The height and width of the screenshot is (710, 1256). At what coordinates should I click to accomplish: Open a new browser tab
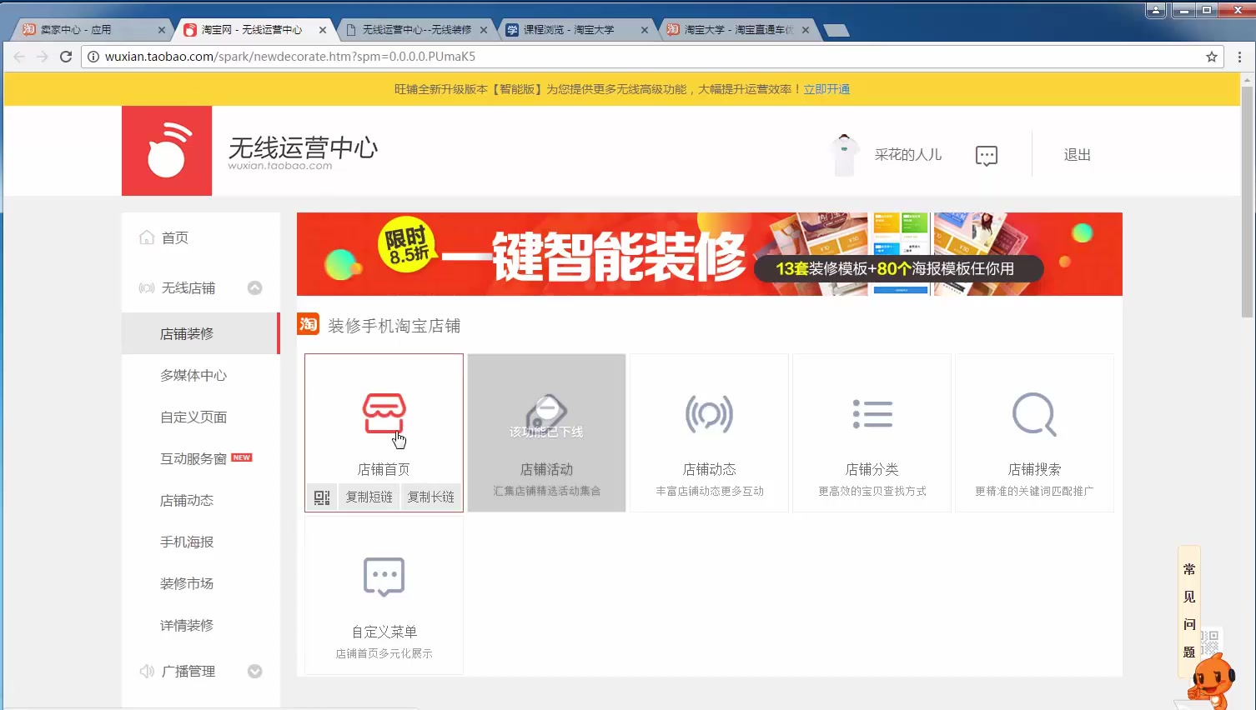point(836,30)
